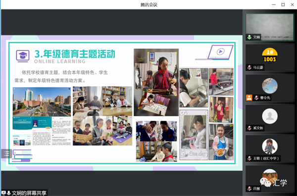This screenshot has width=297, height=196.
Task: Click 文娴's active microphone icon
Action: [249, 37]
